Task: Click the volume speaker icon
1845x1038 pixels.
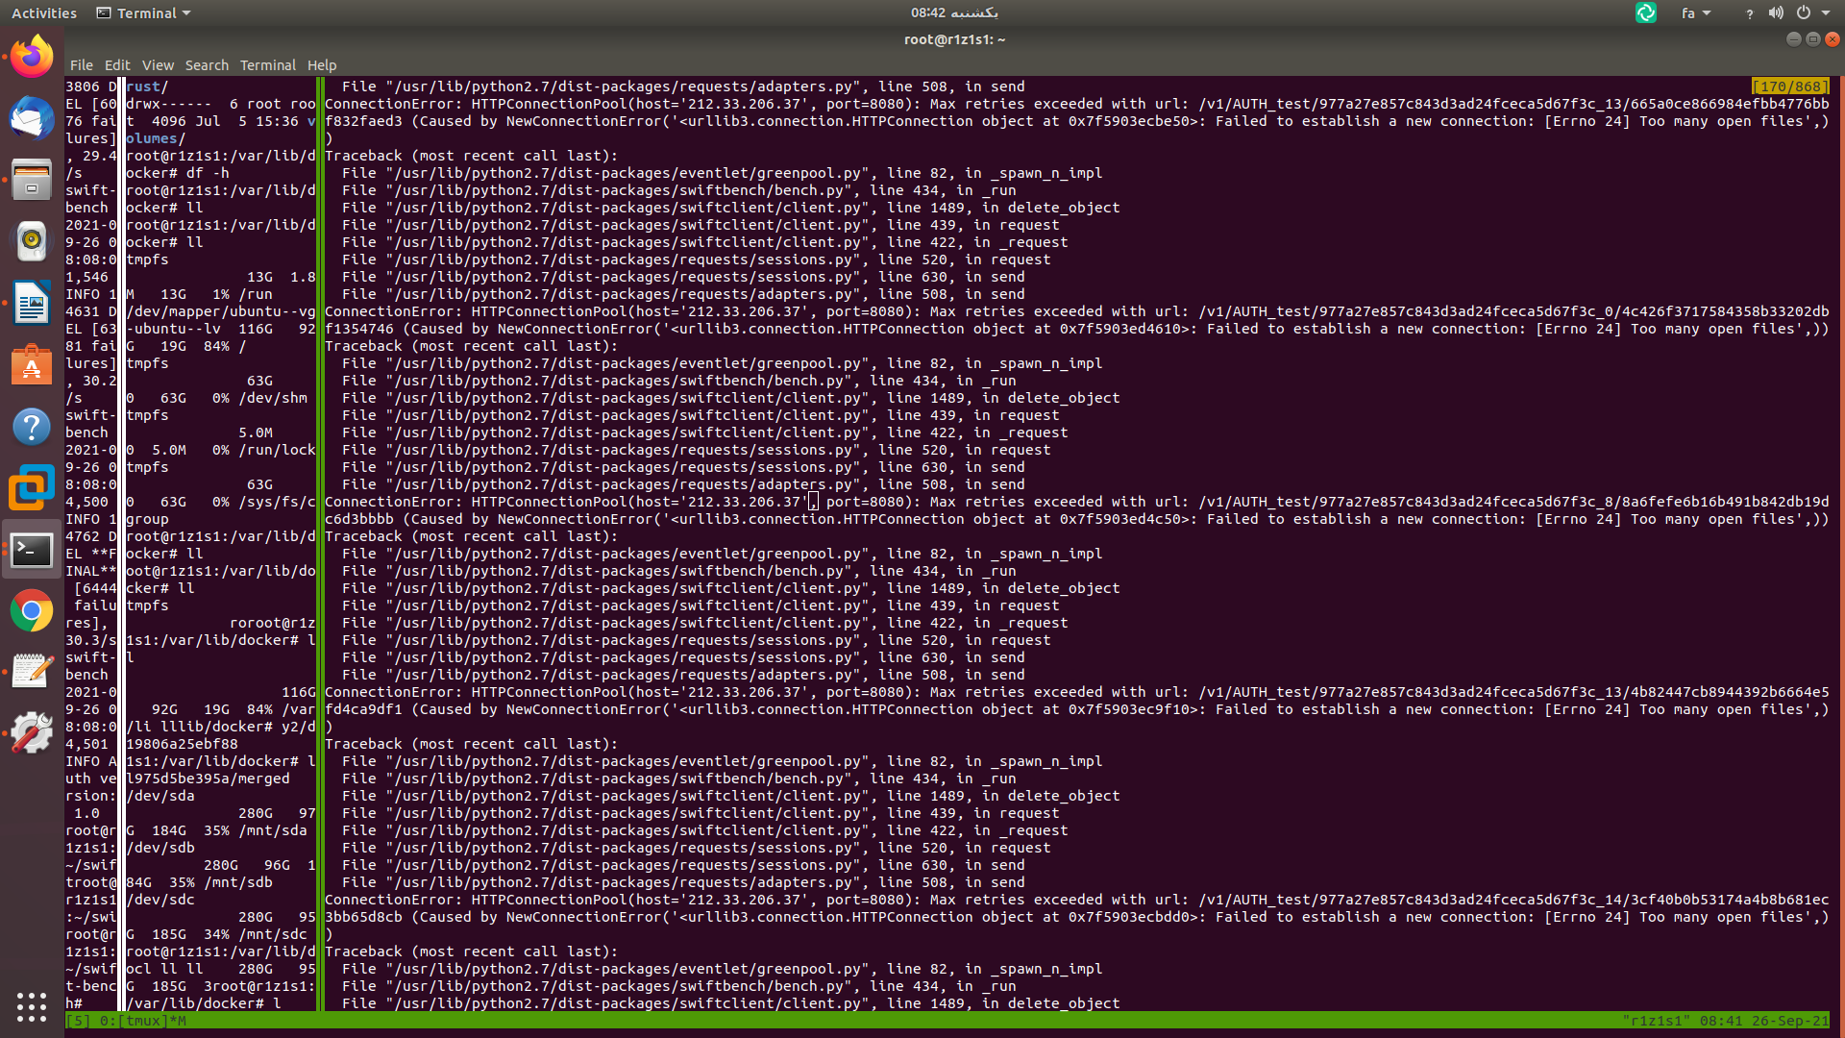Action: [1776, 13]
